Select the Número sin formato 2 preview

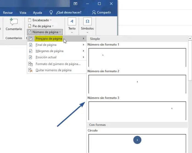pyautogui.click(x=137, y=84)
